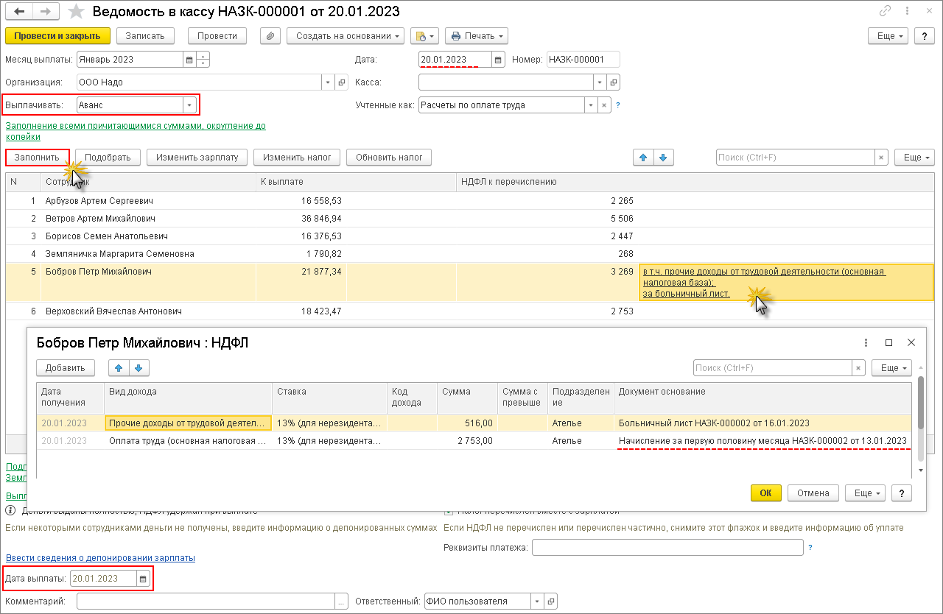Move row down in main table
This screenshot has height=614, width=943.
tap(663, 158)
